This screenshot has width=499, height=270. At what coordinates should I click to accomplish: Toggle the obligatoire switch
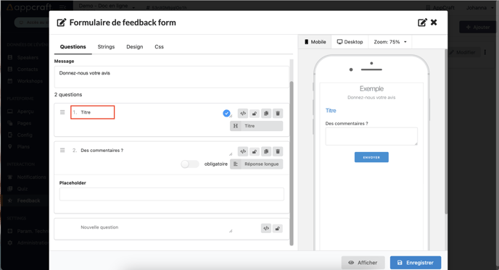(x=190, y=164)
